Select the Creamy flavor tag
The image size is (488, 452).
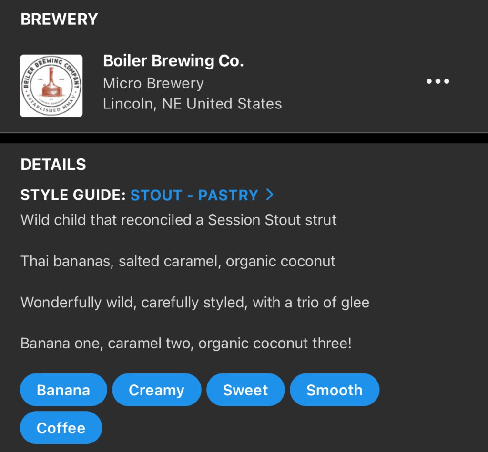[x=156, y=390]
